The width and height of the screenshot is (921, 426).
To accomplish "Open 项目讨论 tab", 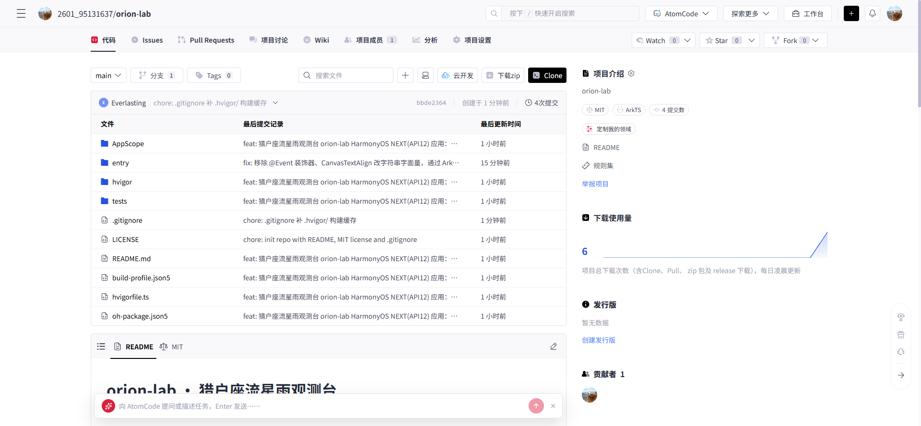I will tap(269, 40).
